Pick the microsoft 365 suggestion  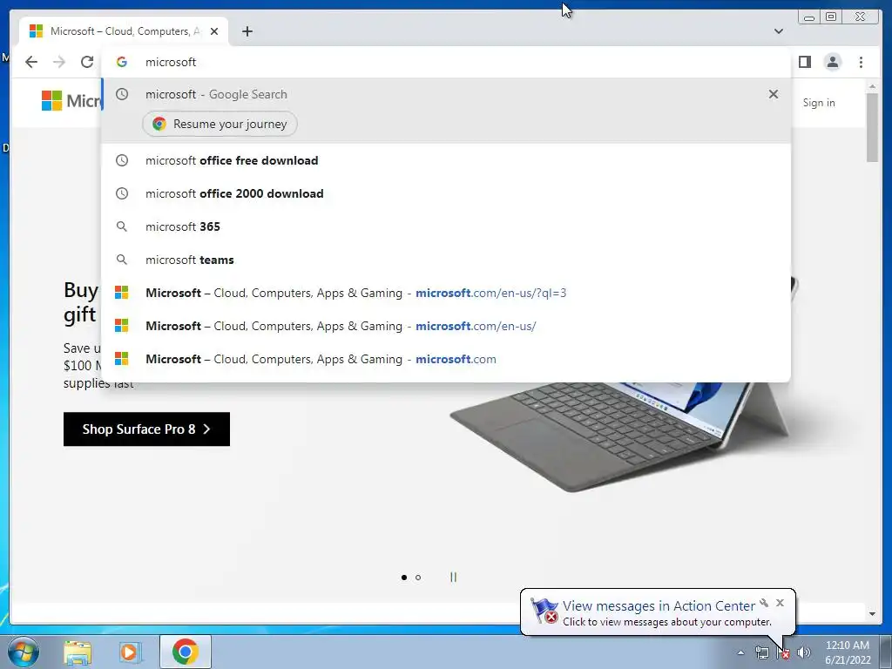pos(446,226)
